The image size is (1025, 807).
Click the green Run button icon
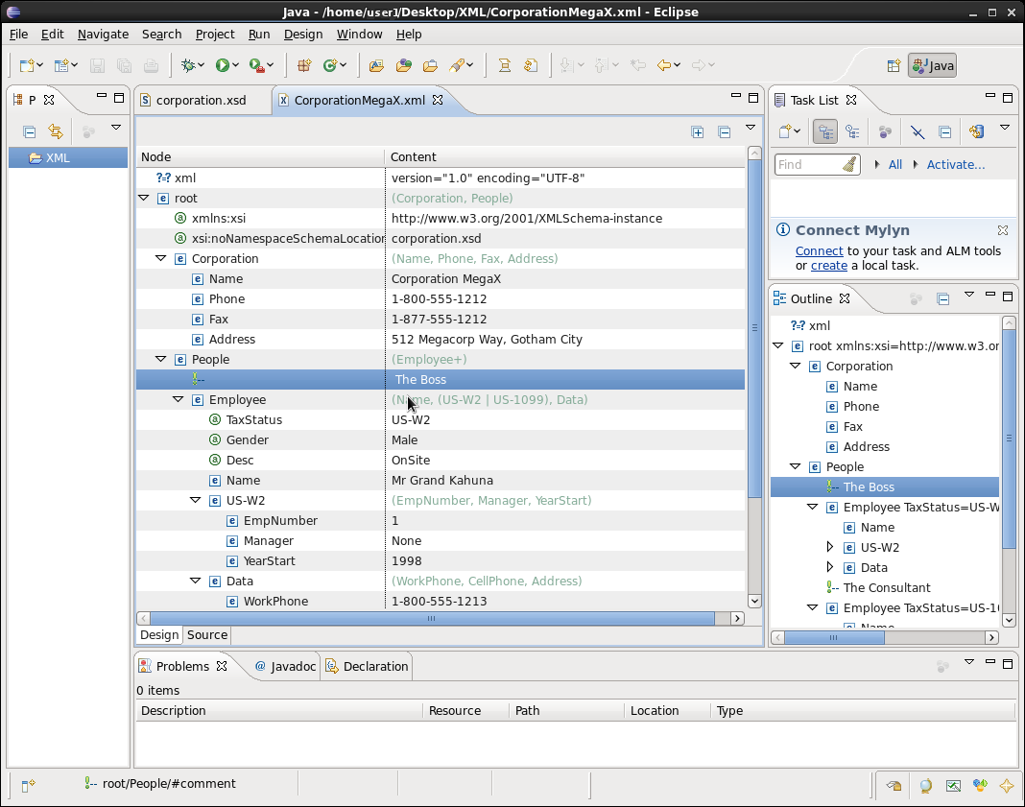[223, 65]
